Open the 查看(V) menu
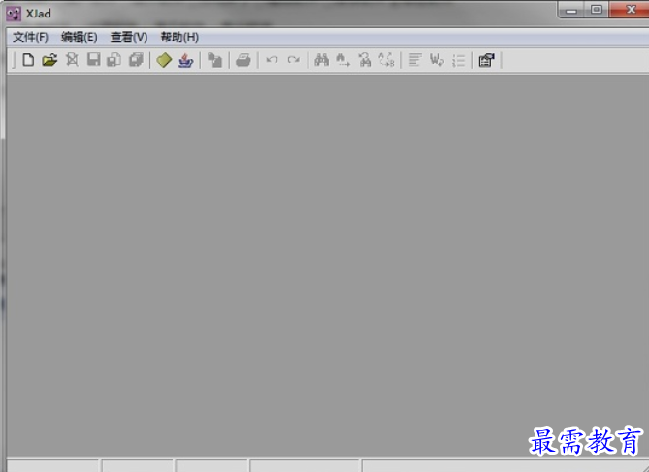 pyautogui.click(x=129, y=37)
